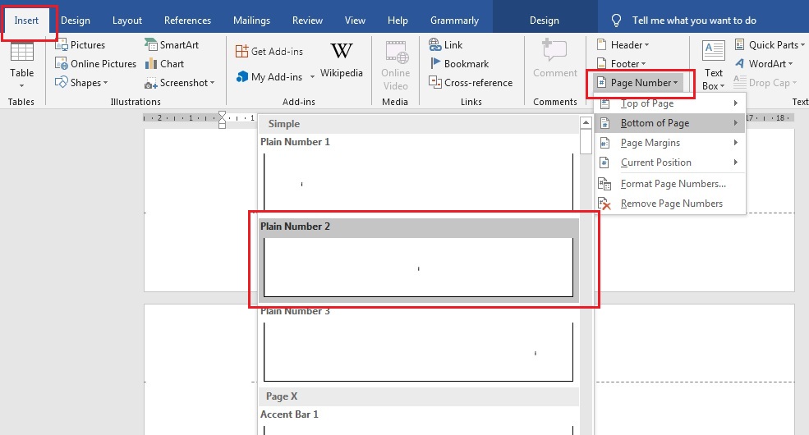The image size is (809, 435).
Task: Open the View tab
Action: pyautogui.click(x=355, y=21)
